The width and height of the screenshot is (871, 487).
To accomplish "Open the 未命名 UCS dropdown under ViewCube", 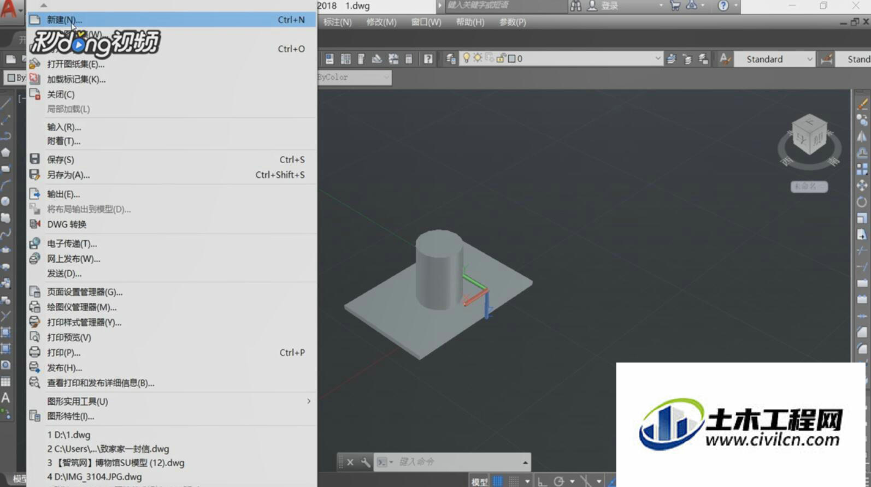I will 809,186.
